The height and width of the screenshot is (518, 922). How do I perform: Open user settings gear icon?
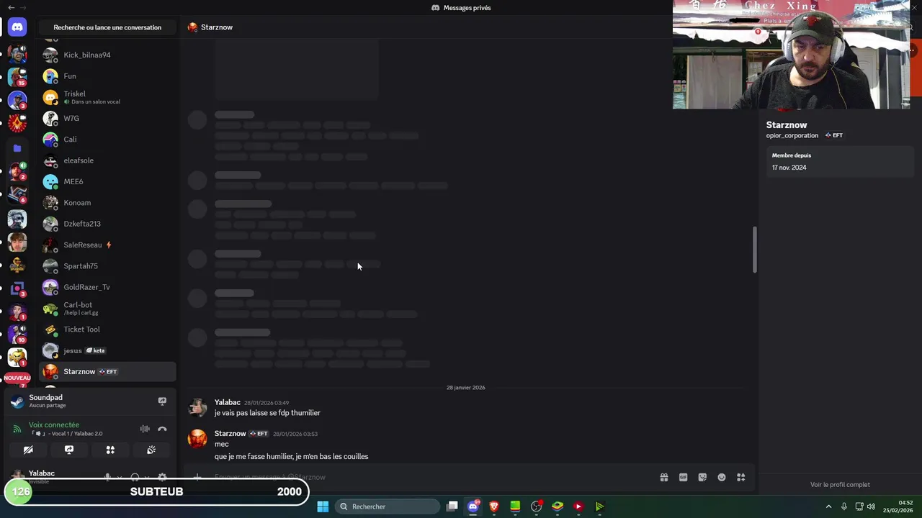click(162, 477)
